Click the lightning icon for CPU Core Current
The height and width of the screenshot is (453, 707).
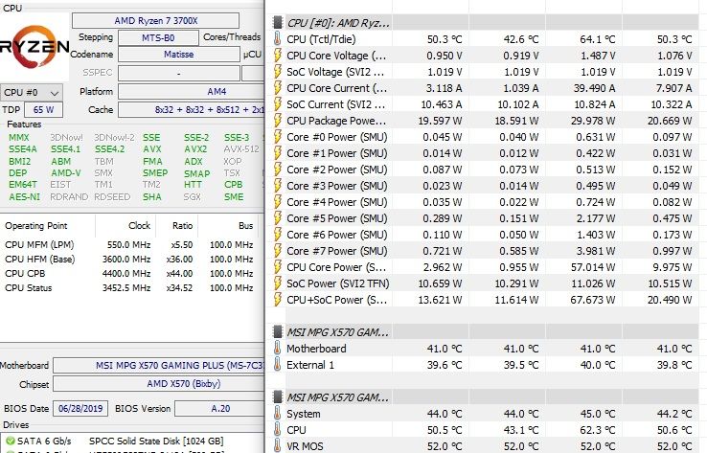click(x=278, y=88)
